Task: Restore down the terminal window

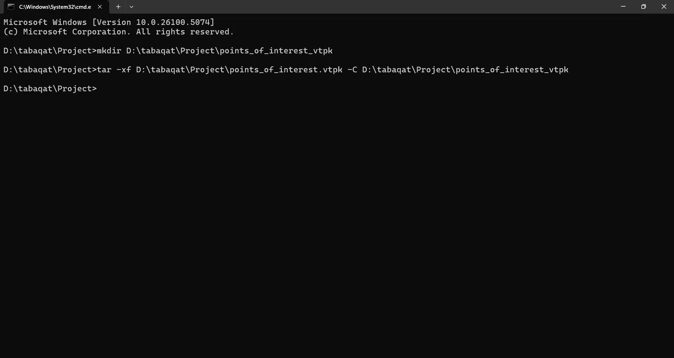Action: [643, 6]
